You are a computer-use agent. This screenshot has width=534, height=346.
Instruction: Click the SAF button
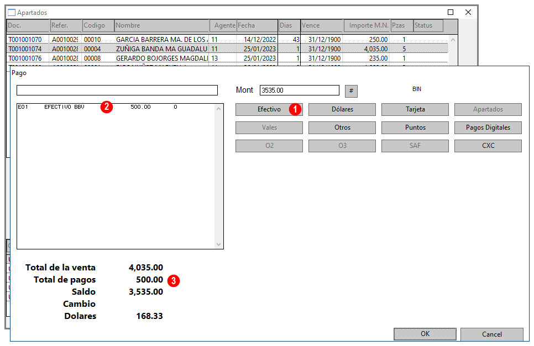(x=415, y=146)
